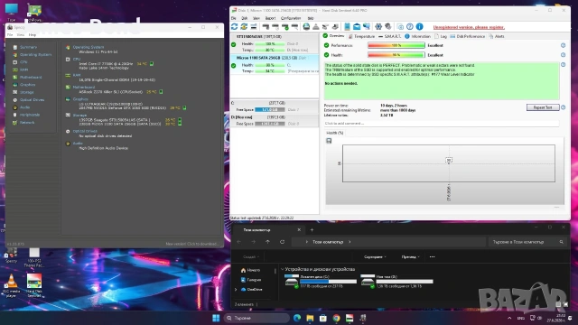Click the Up arrow in File Explorer navigation

coord(267,242)
